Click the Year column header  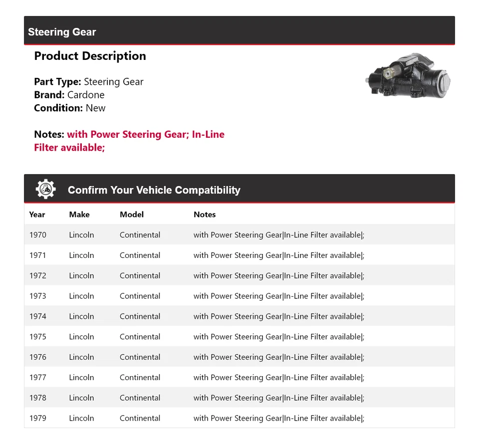(37, 215)
